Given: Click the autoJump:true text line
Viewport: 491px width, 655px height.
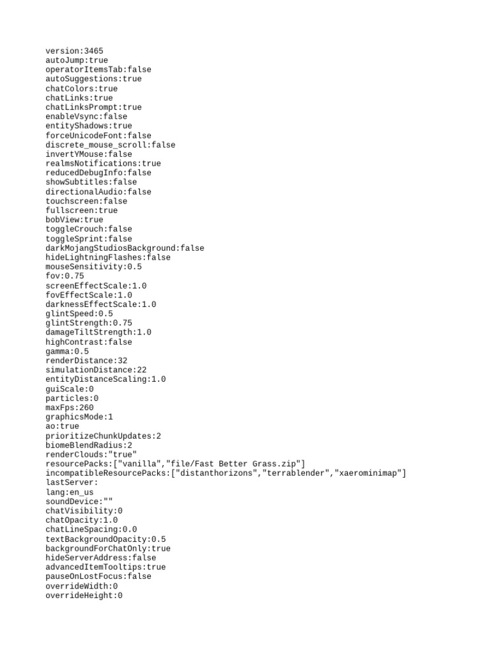Looking at the screenshot, I should point(77,60).
